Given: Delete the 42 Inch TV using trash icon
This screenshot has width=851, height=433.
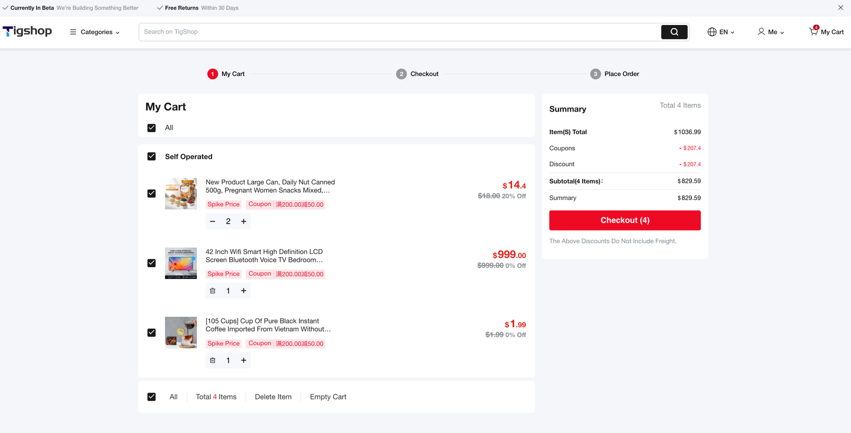Looking at the screenshot, I should coord(213,291).
